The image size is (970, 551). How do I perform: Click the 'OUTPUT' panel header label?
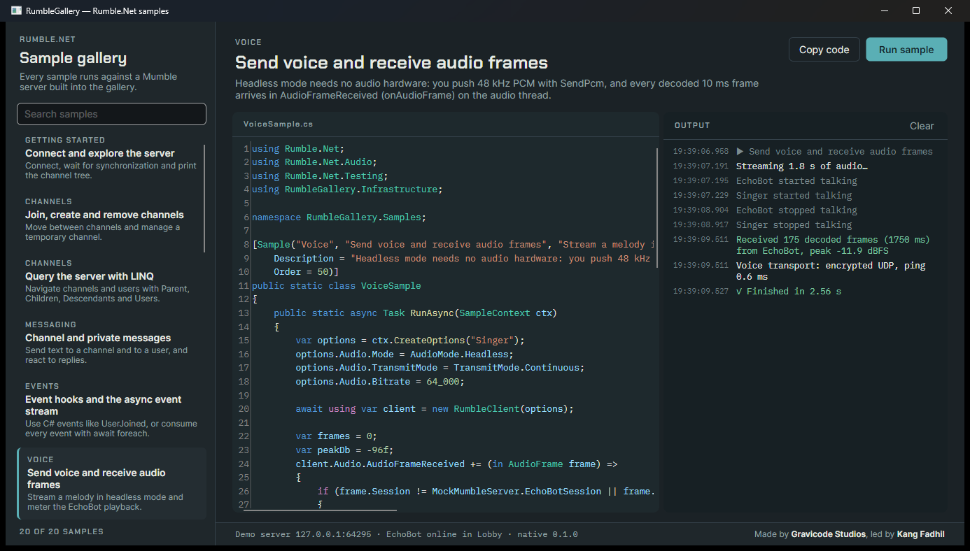coord(692,125)
